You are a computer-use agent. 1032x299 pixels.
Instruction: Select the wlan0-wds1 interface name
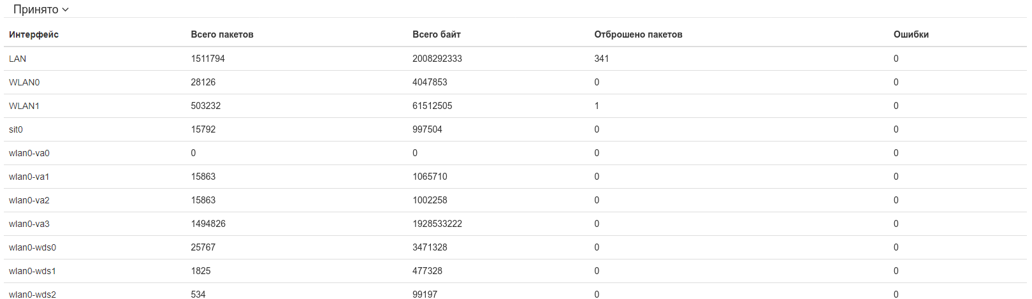(x=33, y=271)
